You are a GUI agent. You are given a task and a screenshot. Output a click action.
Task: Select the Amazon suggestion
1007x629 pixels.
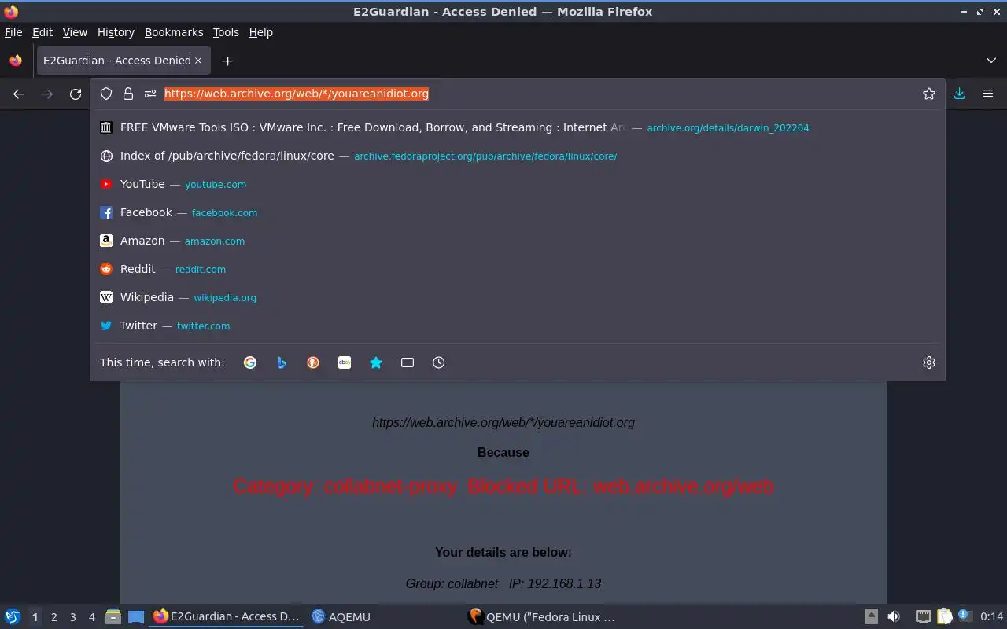(518, 241)
